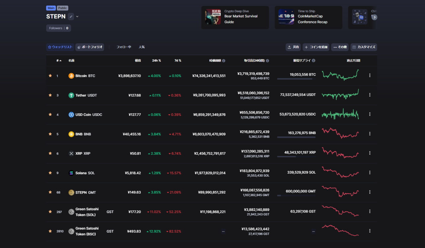The image size is (425, 248).
Task: Click the コインを追加 button
Action: coord(316,47)
